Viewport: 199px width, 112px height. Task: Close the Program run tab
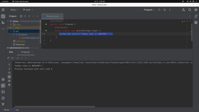pos(32,52)
